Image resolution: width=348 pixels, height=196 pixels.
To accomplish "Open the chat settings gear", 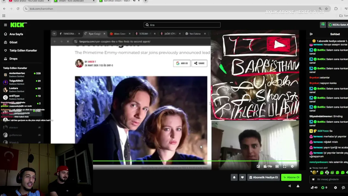I will point(335,188).
